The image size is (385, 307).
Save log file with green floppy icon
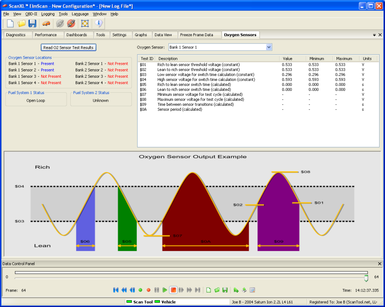(225, 290)
